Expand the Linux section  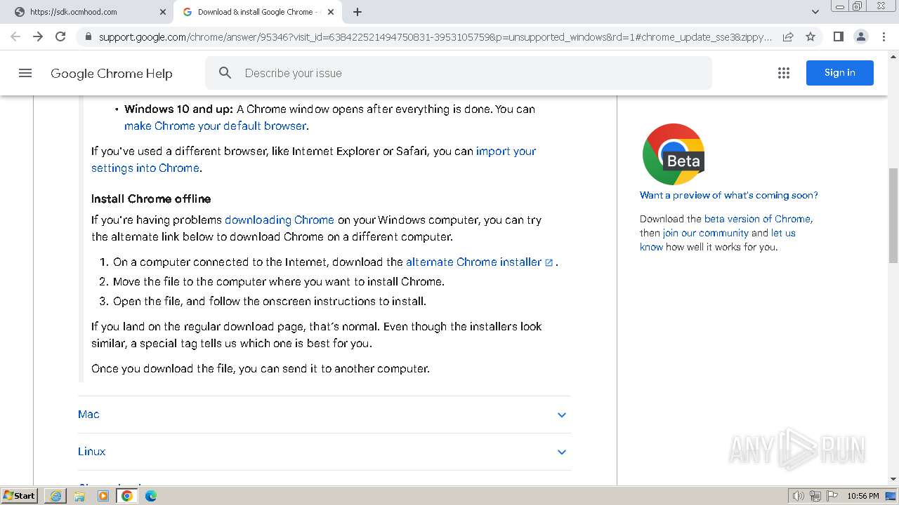(x=324, y=452)
